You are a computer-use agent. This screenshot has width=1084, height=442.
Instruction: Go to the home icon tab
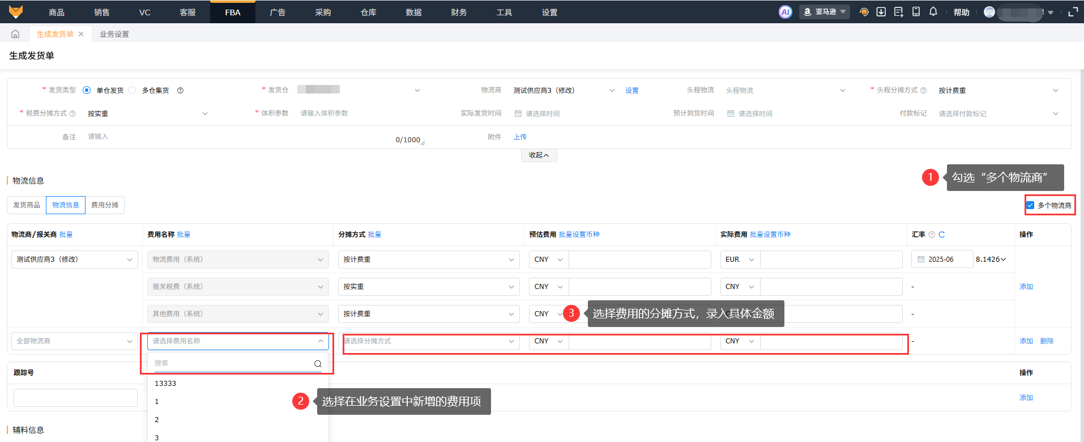pyautogui.click(x=15, y=34)
